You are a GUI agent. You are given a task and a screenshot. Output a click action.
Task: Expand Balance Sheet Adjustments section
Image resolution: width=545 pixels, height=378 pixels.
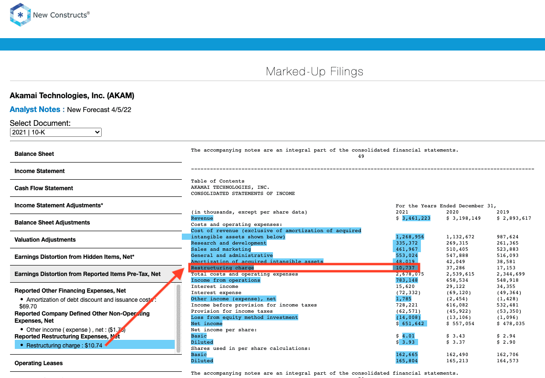tap(95, 223)
